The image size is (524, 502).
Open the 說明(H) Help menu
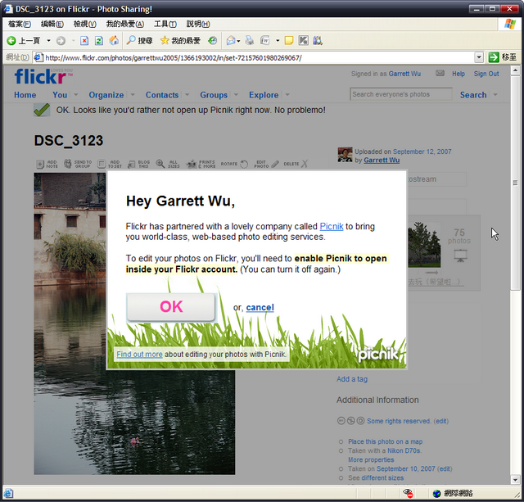coord(198,24)
